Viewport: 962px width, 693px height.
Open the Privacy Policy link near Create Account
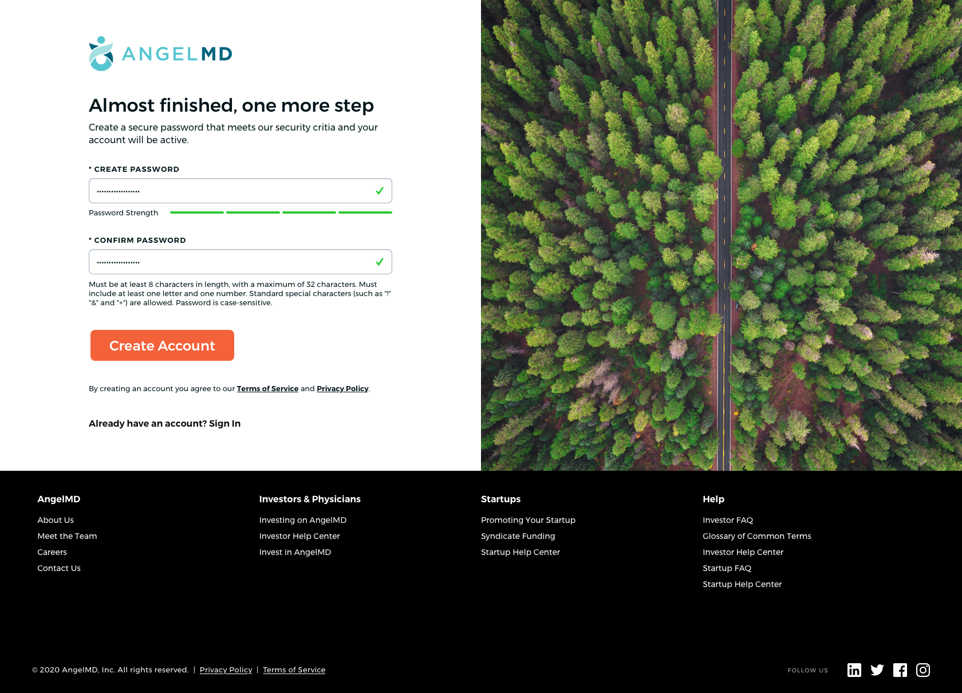[x=342, y=388]
